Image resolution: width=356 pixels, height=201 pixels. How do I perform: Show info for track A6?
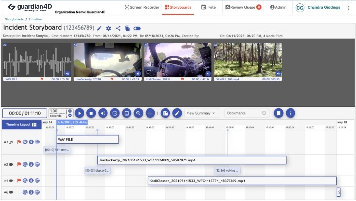(x=31, y=192)
